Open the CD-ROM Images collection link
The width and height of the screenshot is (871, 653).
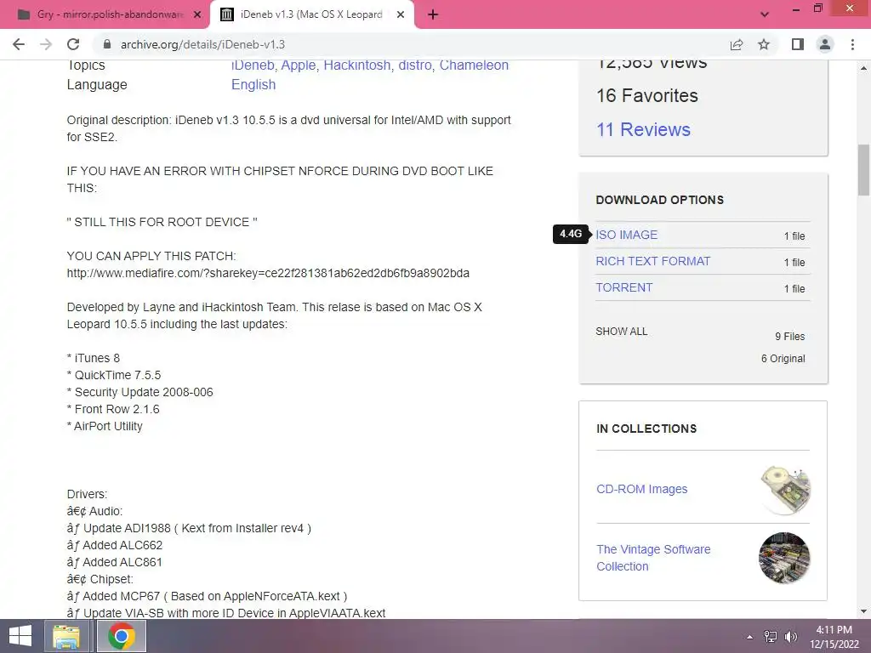click(641, 489)
